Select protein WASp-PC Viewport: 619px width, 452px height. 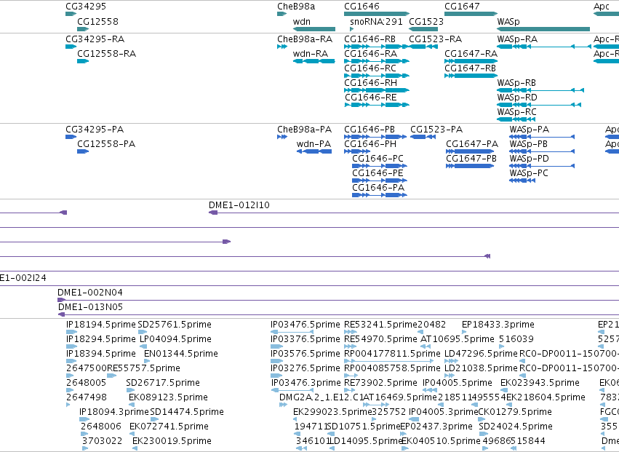pyautogui.click(x=522, y=181)
